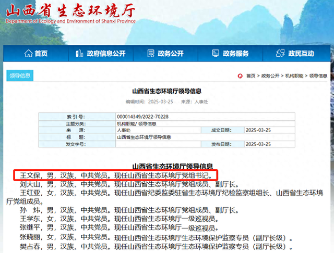This screenshot has height=253, width=334.
Task: Click the 刘大山 leader info line
Action: click(129, 184)
